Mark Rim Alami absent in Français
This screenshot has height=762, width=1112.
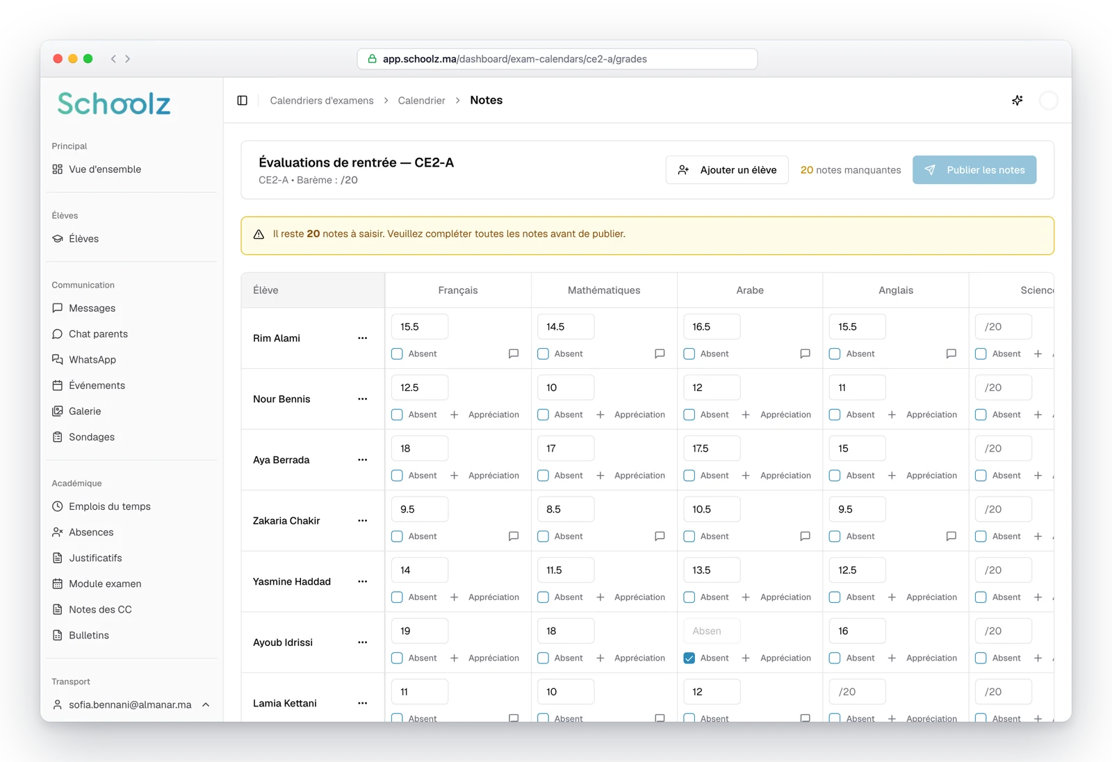pos(397,354)
